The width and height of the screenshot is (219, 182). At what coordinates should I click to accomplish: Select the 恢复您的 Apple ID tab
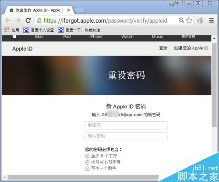[x=39, y=10]
